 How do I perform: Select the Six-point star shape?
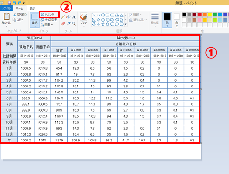click(x=108, y=24)
